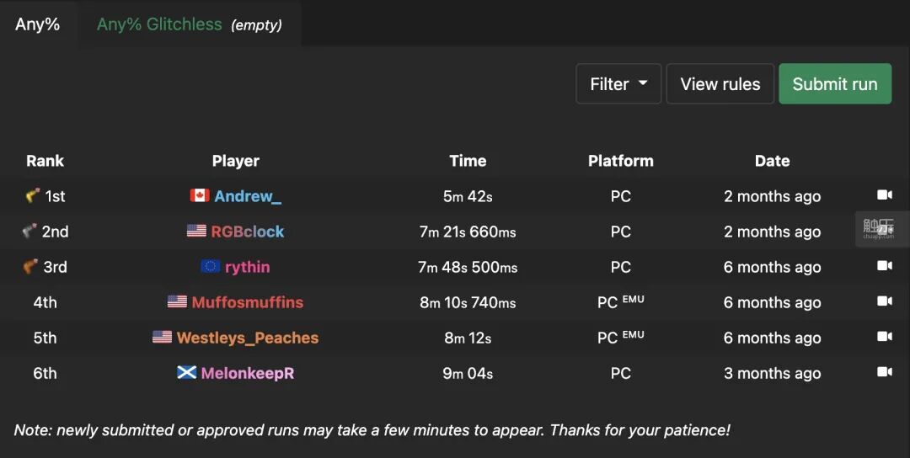
Task: Expand the Filter dropdown
Action: 618,84
